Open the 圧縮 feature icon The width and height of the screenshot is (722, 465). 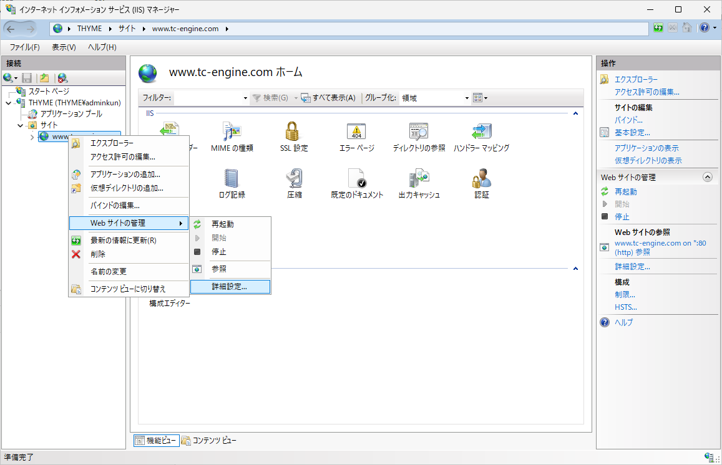click(x=295, y=183)
